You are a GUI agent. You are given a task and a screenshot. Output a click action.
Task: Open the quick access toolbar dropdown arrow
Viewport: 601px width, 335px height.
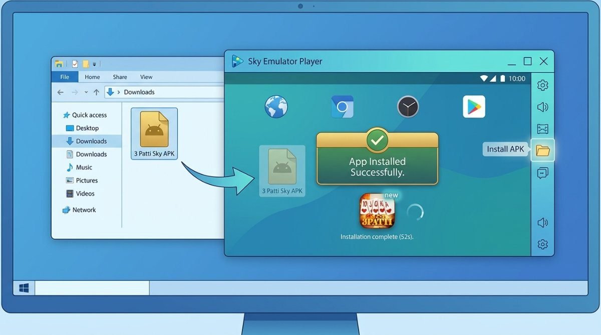pos(94,64)
